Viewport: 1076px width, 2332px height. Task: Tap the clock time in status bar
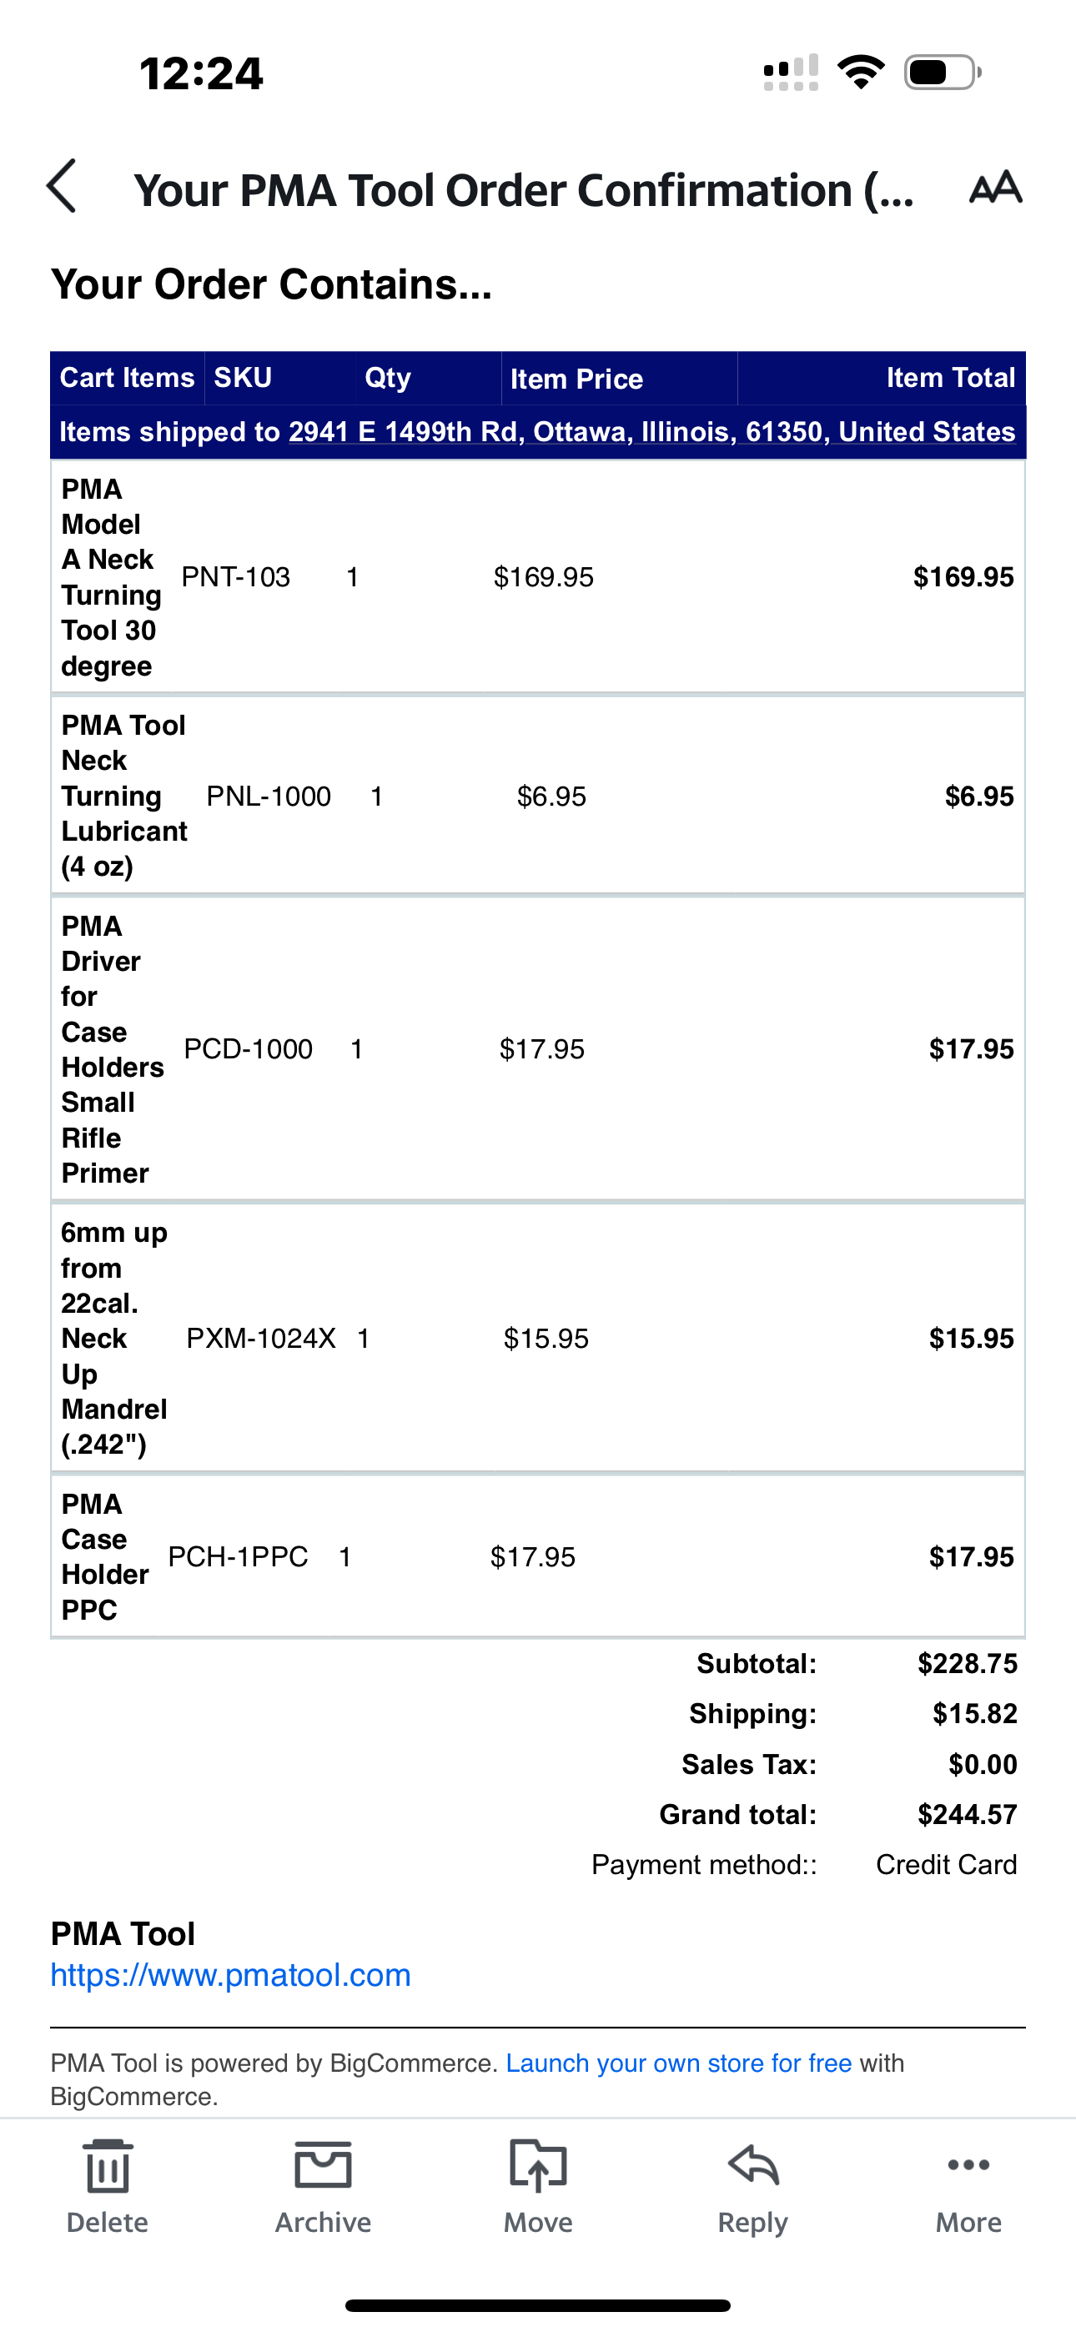pyautogui.click(x=201, y=73)
